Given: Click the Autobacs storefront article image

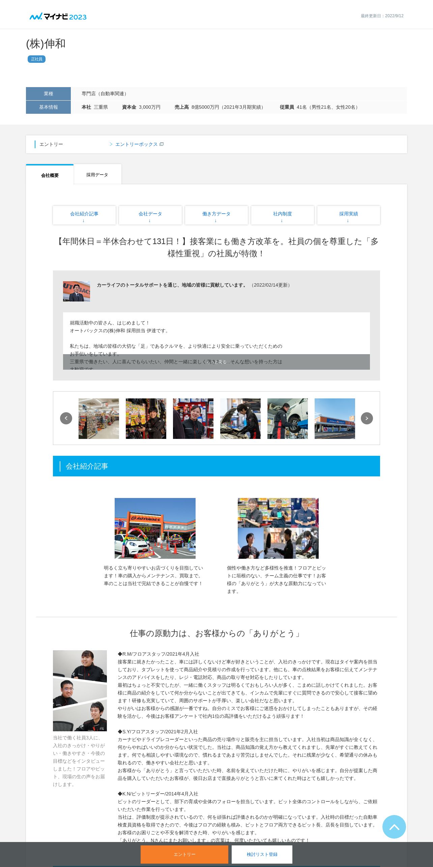Looking at the screenshot, I should [x=155, y=528].
